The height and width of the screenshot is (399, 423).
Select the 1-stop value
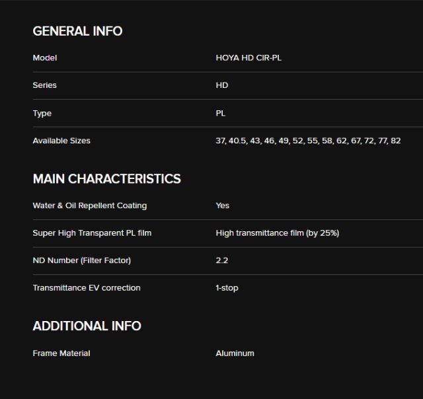click(227, 288)
